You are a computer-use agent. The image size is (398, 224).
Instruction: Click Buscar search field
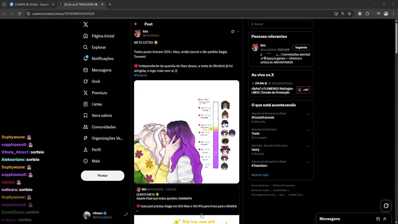click(281, 24)
